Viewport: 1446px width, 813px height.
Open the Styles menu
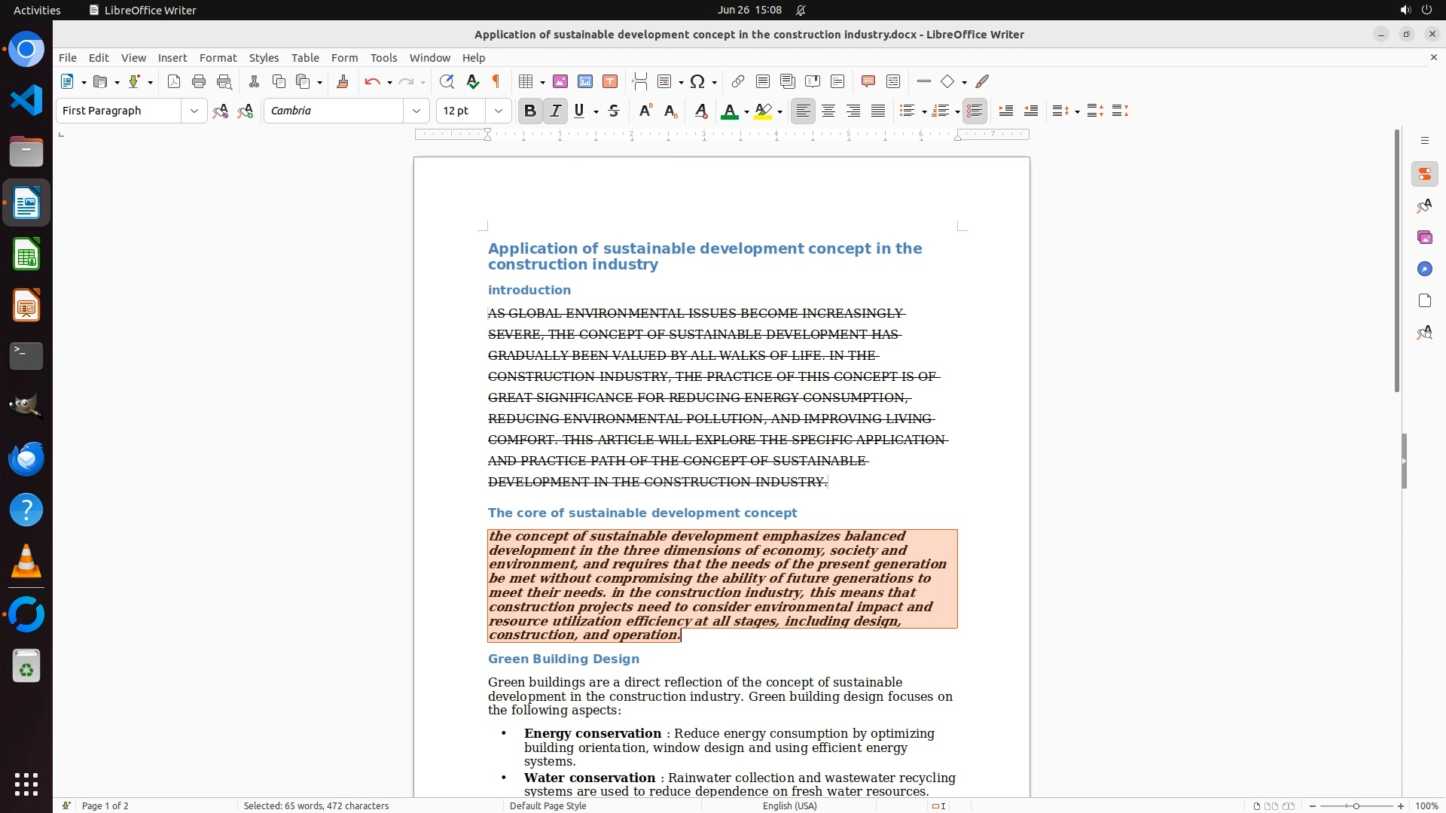[x=264, y=58]
